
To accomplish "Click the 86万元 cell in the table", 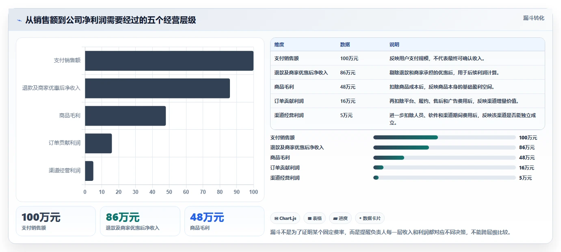I will pos(348,73).
